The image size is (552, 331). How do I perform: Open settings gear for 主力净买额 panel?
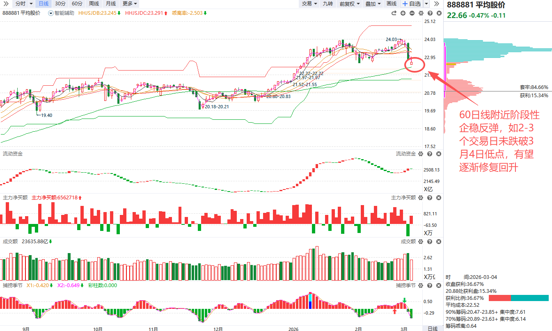click(x=421, y=198)
